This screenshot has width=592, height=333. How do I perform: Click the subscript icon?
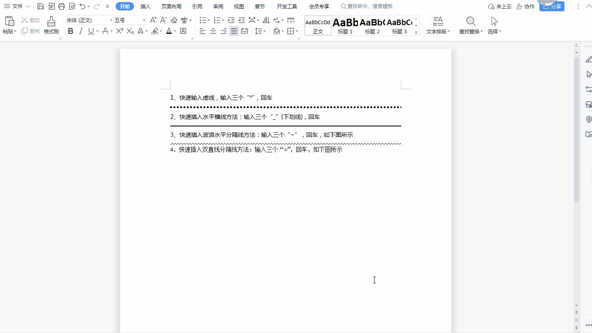tap(130, 31)
